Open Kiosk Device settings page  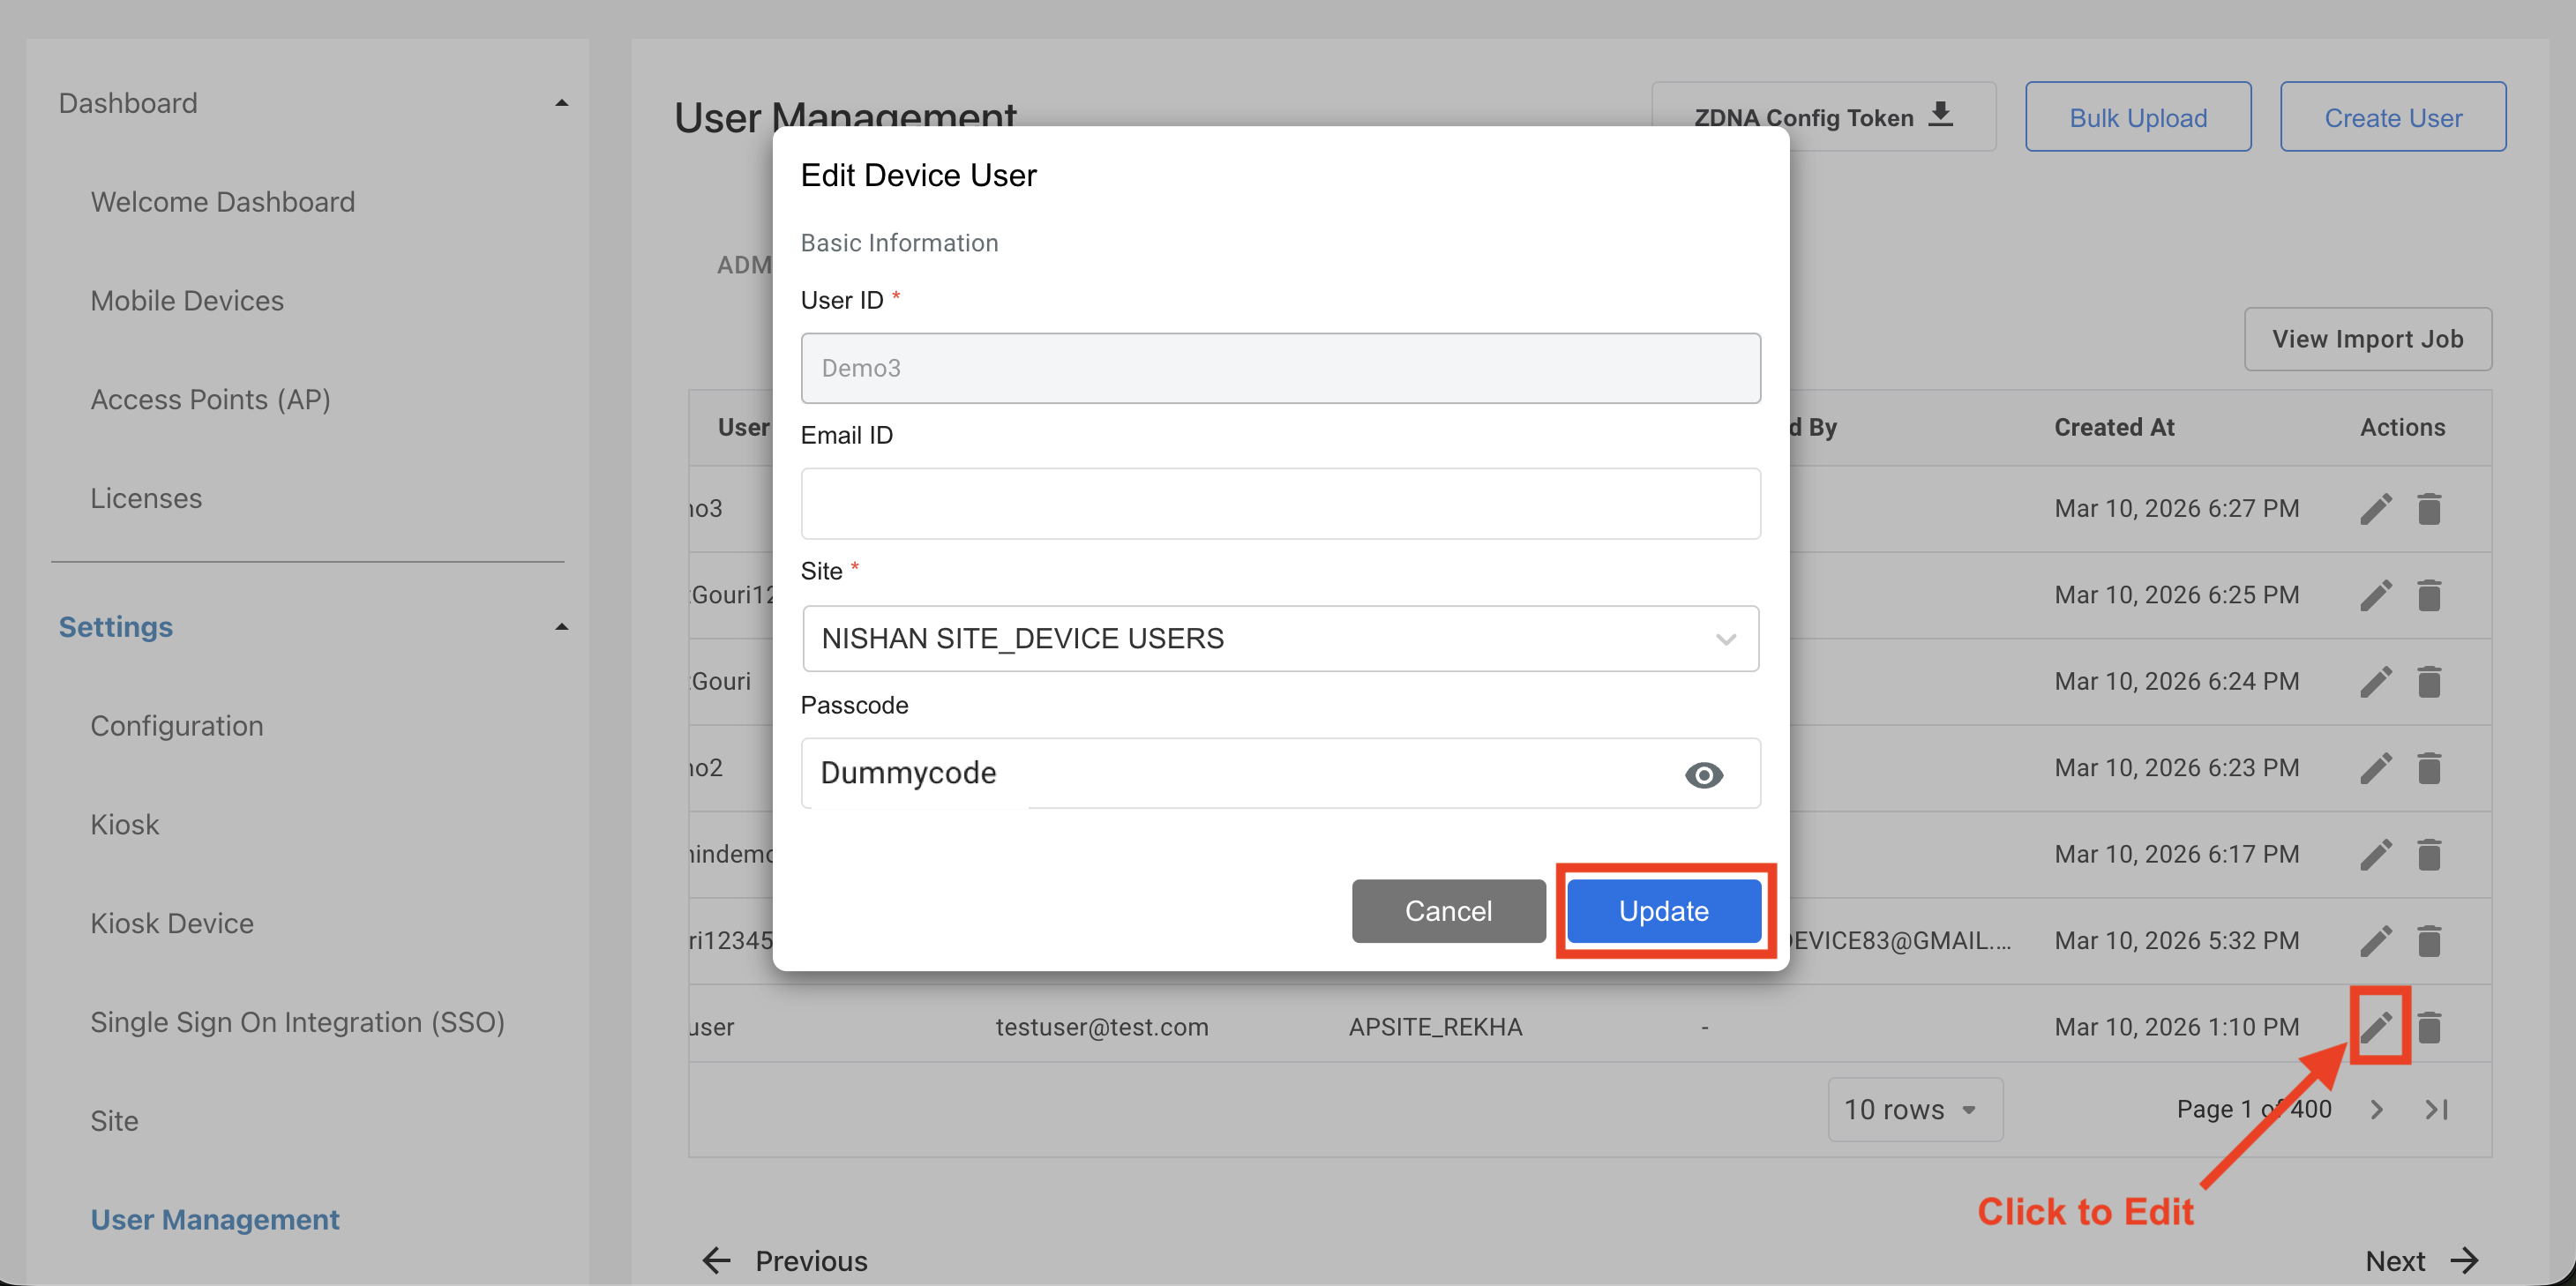tap(172, 922)
